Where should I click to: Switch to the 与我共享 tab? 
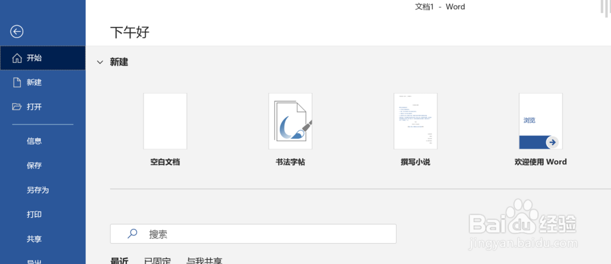click(204, 260)
